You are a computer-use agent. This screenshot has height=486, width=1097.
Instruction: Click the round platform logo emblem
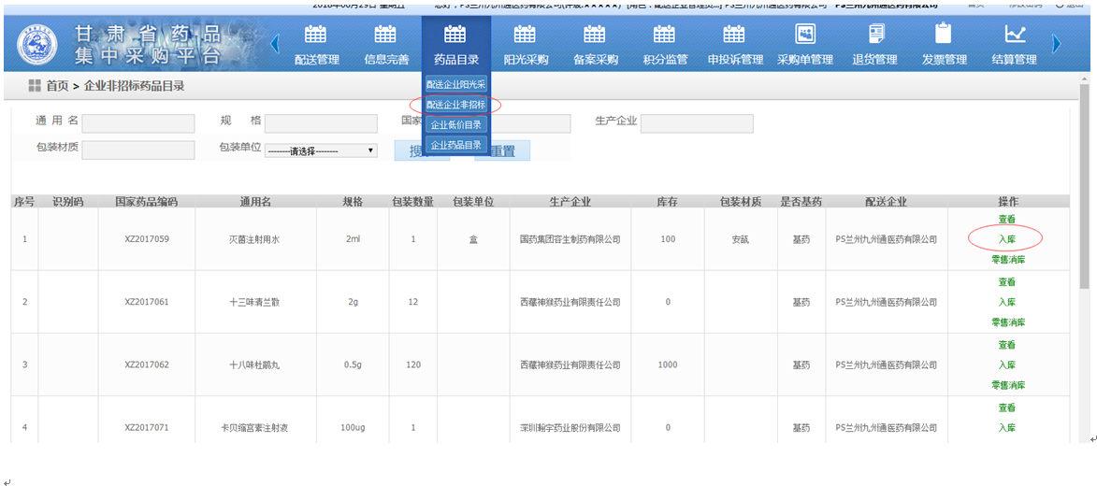[36, 43]
